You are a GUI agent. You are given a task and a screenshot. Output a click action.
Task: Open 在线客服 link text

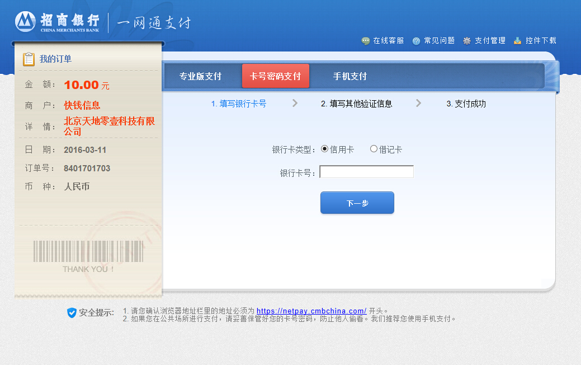pos(388,41)
